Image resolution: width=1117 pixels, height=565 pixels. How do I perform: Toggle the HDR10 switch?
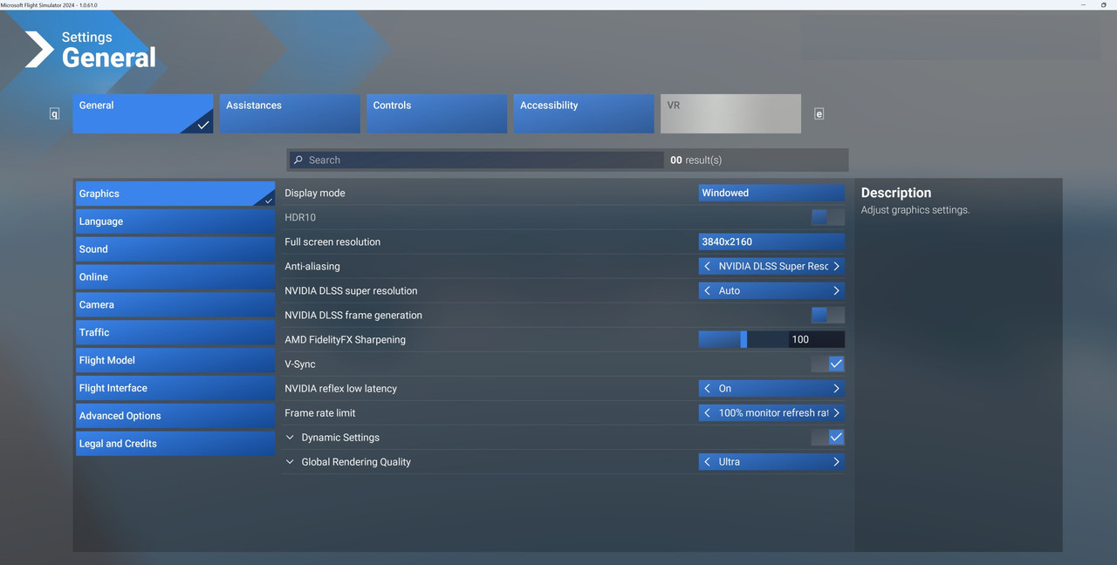(827, 217)
